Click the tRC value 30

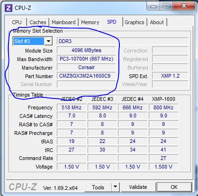pos(102,150)
